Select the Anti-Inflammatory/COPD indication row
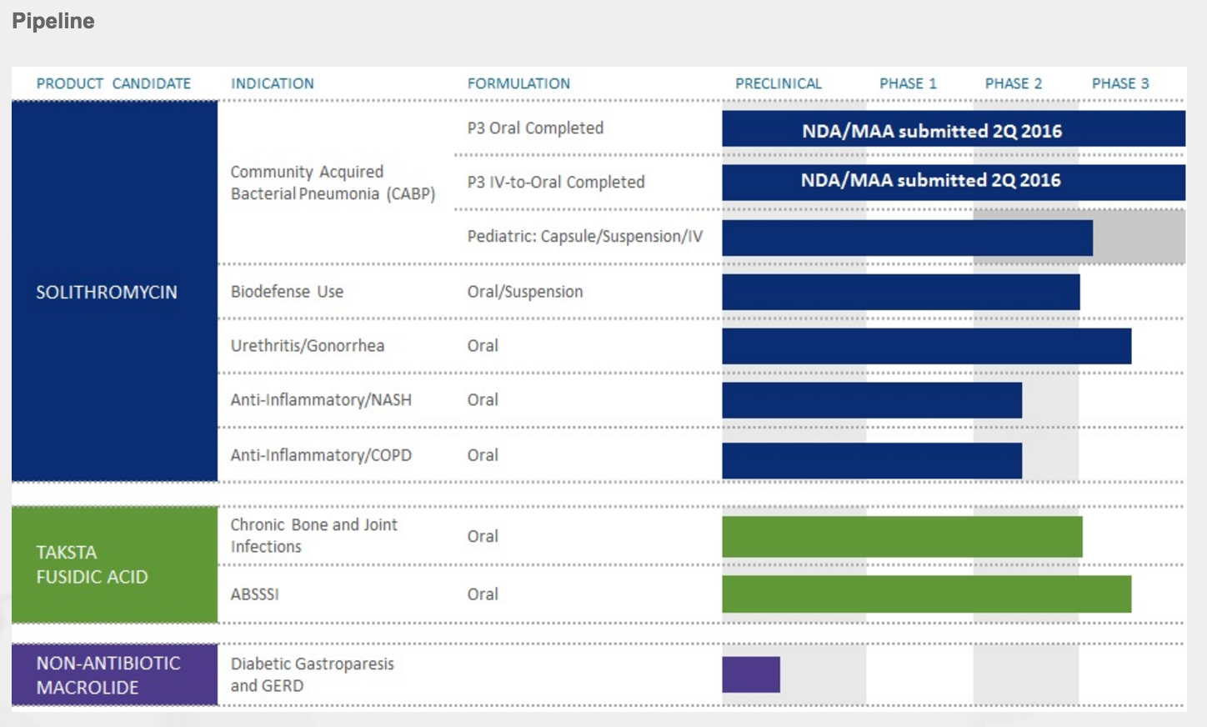Viewport: 1207px width, 727px height. pyautogui.click(x=321, y=455)
